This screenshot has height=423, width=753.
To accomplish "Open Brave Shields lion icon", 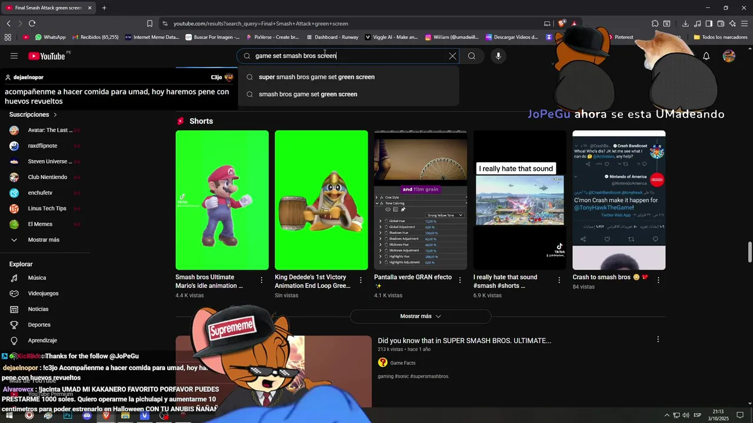I will (x=561, y=23).
